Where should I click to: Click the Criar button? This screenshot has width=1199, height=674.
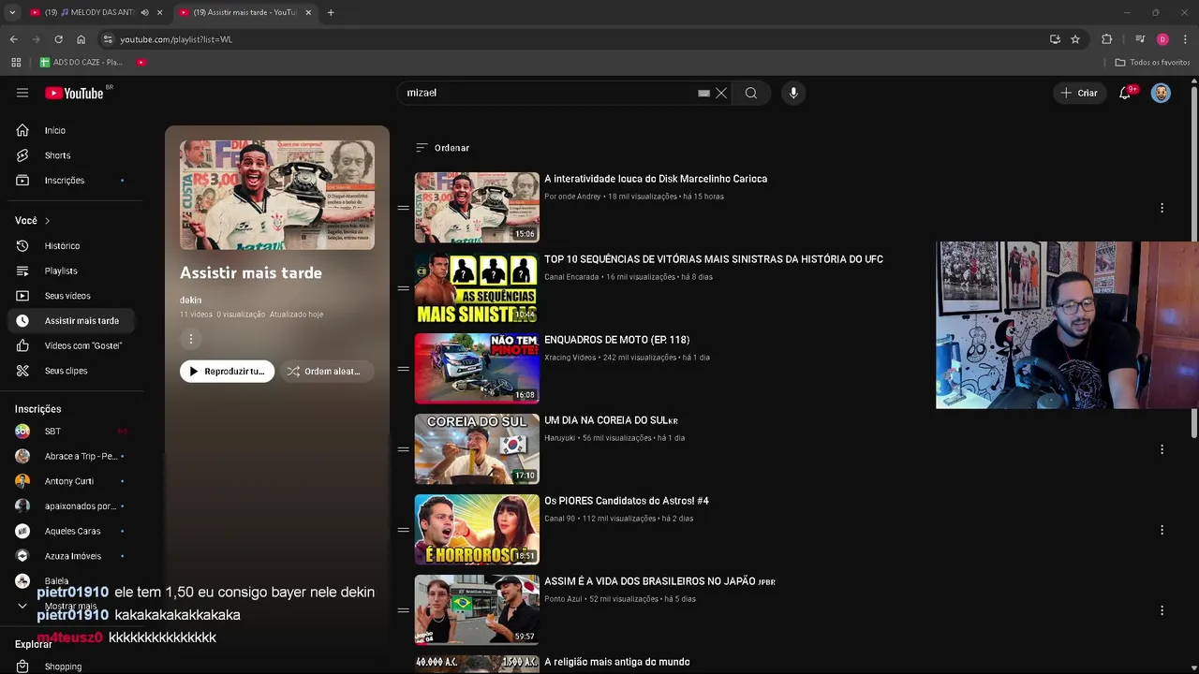point(1079,93)
